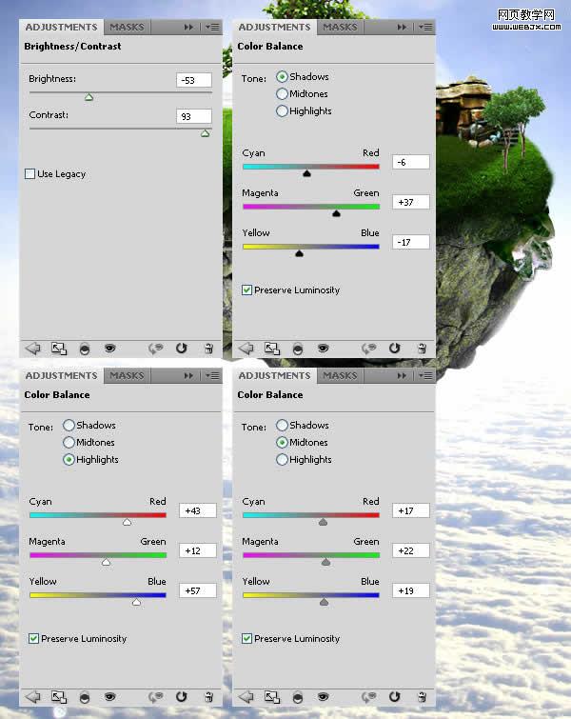Delete the Brightness/Contrast adjustment layer (trash)
This screenshot has height=719, width=571.
coord(208,349)
